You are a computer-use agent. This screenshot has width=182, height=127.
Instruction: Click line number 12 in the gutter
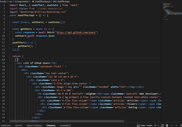point(3,43)
